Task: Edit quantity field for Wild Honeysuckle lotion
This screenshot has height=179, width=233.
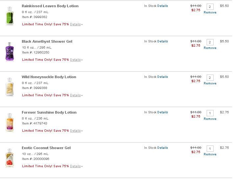Action: [x=210, y=78]
